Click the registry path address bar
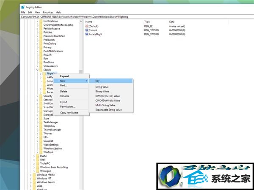The width and height of the screenshot is (254, 190). [137, 16]
